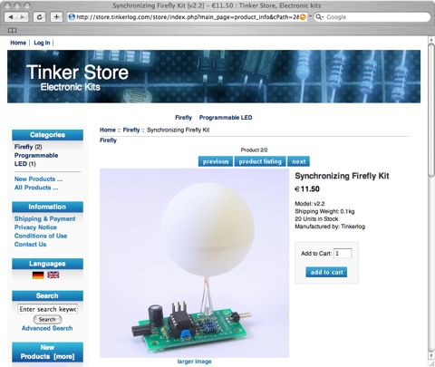Viewport: 435px width, 367px height.
Task: Open the Google search magnifier dropdown
Action: pos(320,17)
